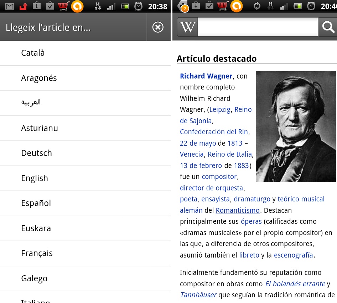Tap the right screen battery indicator icon
The width and height of the screenshot is (337, 303).
click(x=297, y=6)
